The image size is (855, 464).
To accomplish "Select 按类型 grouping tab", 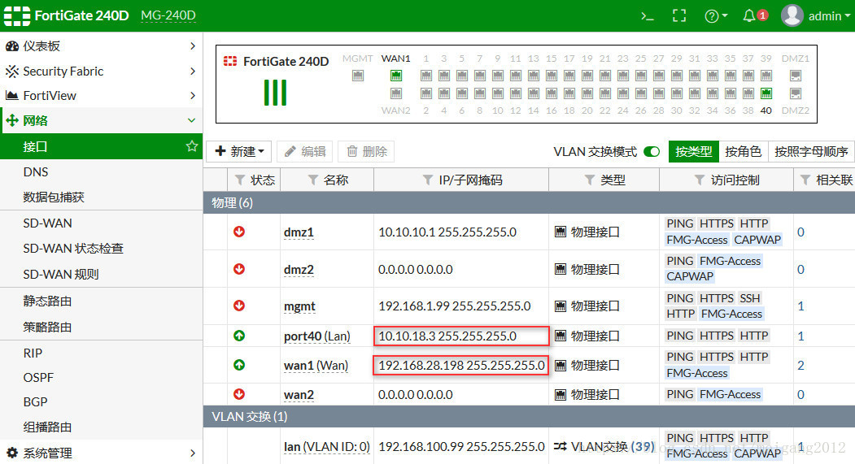I will [x=694, y=151].
